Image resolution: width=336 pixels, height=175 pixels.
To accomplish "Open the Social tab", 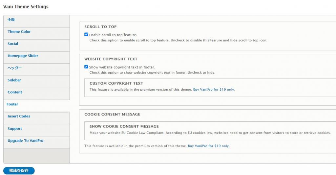I will tap(36, 45).
